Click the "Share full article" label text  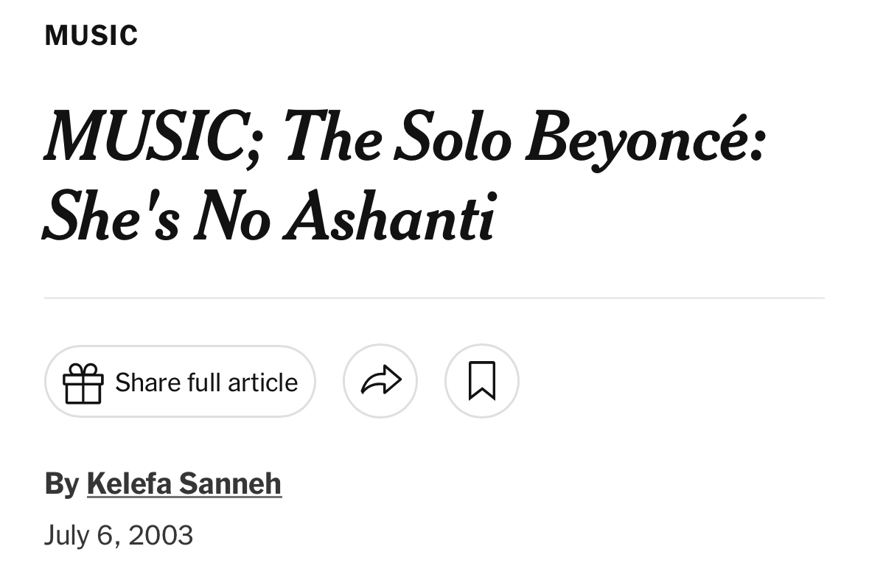[x=206, y=383]
